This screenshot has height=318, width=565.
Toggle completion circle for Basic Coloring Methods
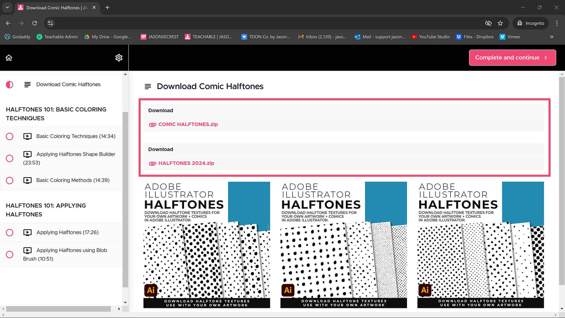pos(9,180)
